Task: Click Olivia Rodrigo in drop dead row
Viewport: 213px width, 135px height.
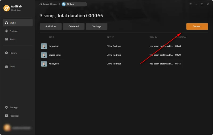Action: click(114, 46)
